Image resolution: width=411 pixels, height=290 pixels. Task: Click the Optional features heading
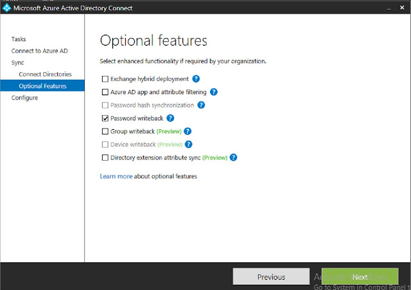(x=153, y=41)
